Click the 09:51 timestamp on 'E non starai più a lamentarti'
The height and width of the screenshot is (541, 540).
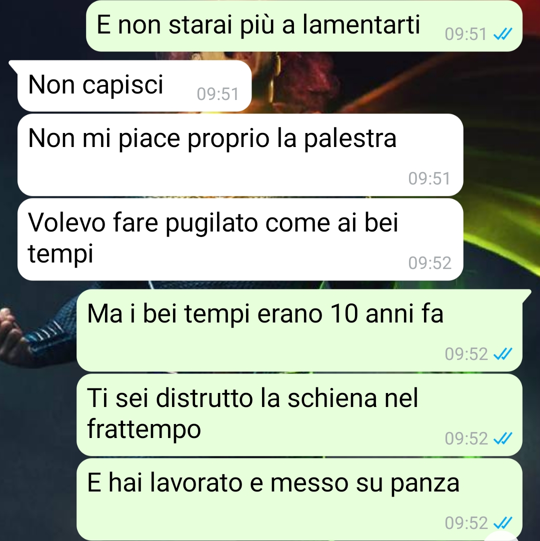[466, 34]
